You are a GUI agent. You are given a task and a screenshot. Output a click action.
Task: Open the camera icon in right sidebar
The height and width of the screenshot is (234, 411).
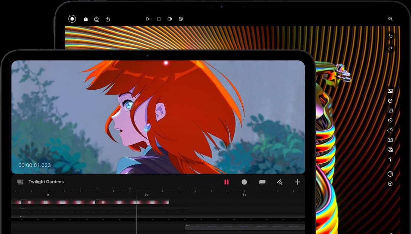click(x=390, y=140)
